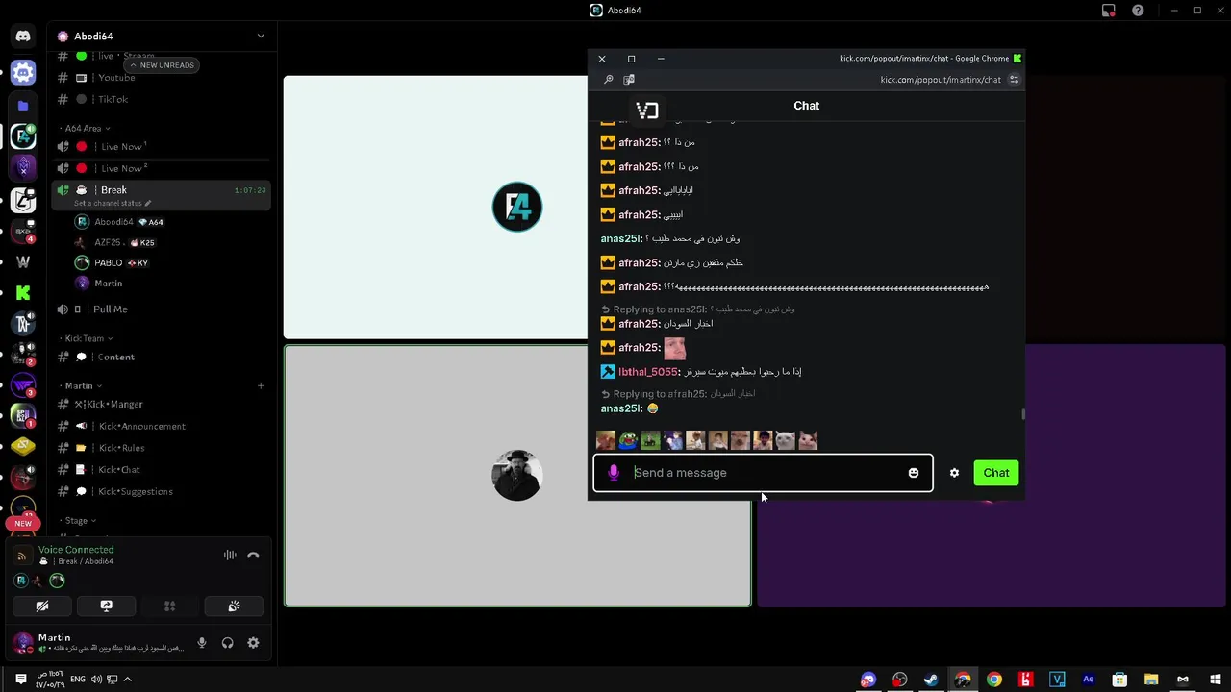Click Kick chat scrollbar thumb
Viewport: 1231px width, 692px height.
pos(1023,414)
